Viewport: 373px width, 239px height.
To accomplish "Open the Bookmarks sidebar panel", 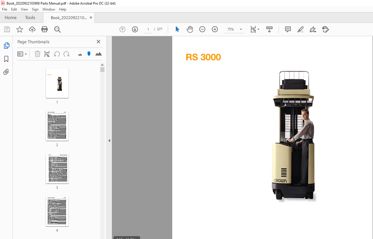I will pos(6,59).
